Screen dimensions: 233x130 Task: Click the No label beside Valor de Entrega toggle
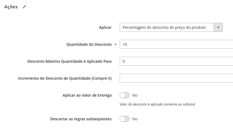(x=135, y=95)
